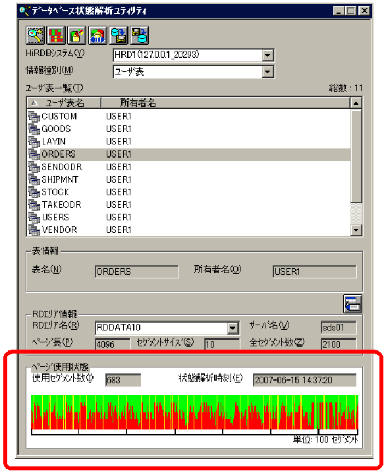Sort list by ユーザ表名 column header
386x473 pixels.
(x=64, y=103)
